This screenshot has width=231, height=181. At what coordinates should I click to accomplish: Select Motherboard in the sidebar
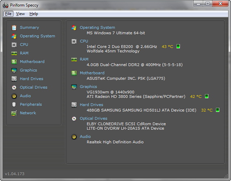[32, 62]
